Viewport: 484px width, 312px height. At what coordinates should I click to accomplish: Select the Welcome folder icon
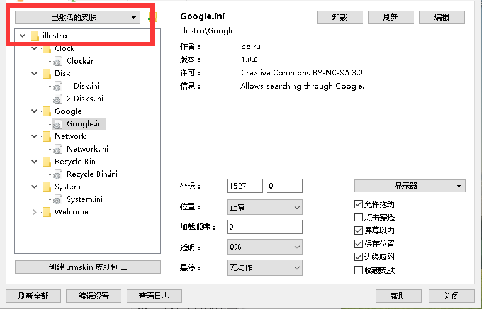coord(47,212)
